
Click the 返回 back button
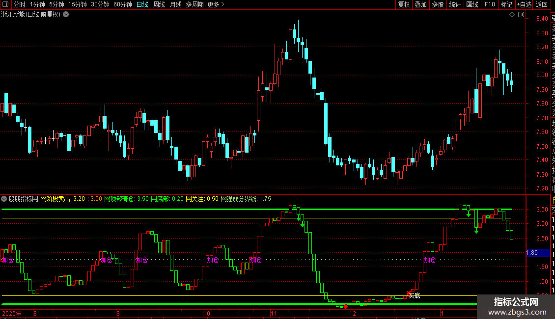point(542,4)
